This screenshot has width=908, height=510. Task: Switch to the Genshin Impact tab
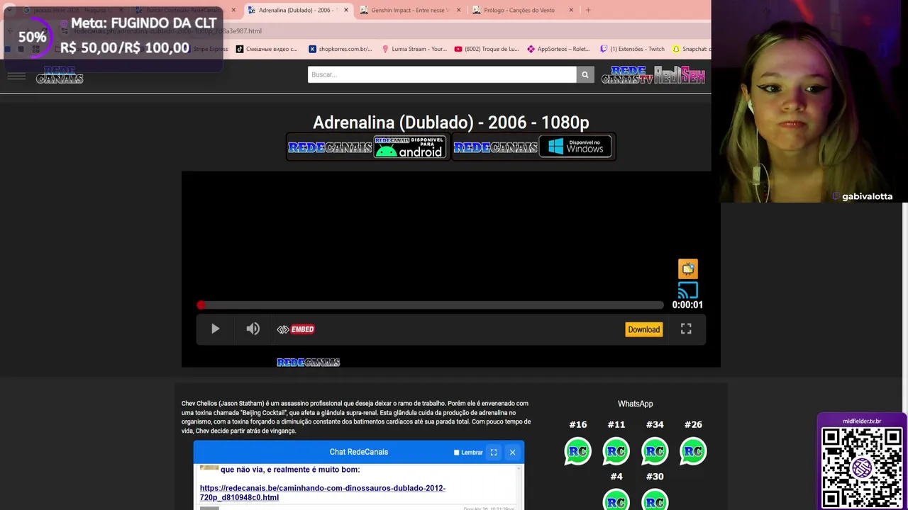(410, 10)
